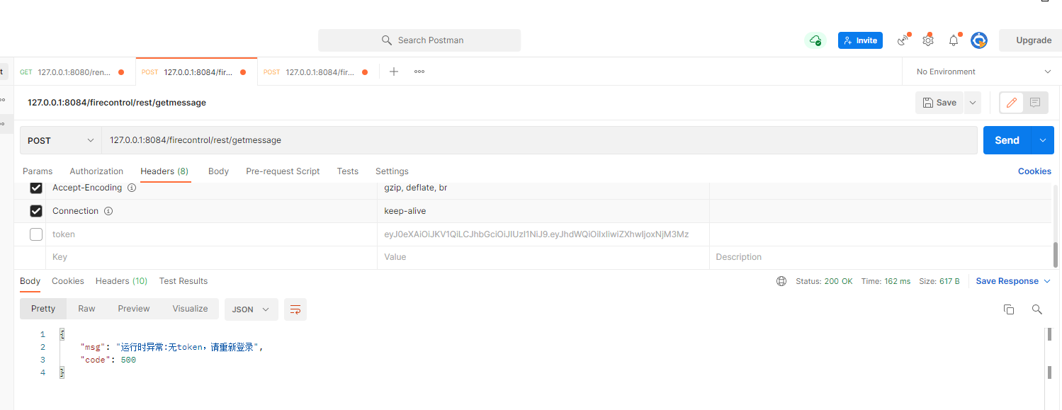Open the Tests tab
Image resolution: width=1062 pixels, height=410 pixels.
348,171
